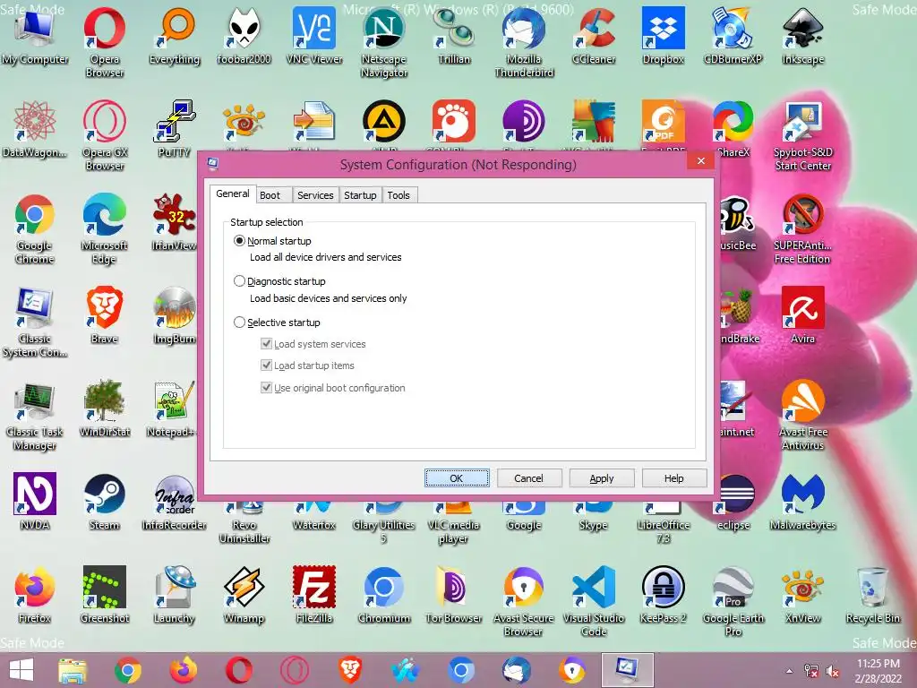
Task: Open Opera GX Browser shortcut
Action: pyautogui.click(x=104, y=136)
